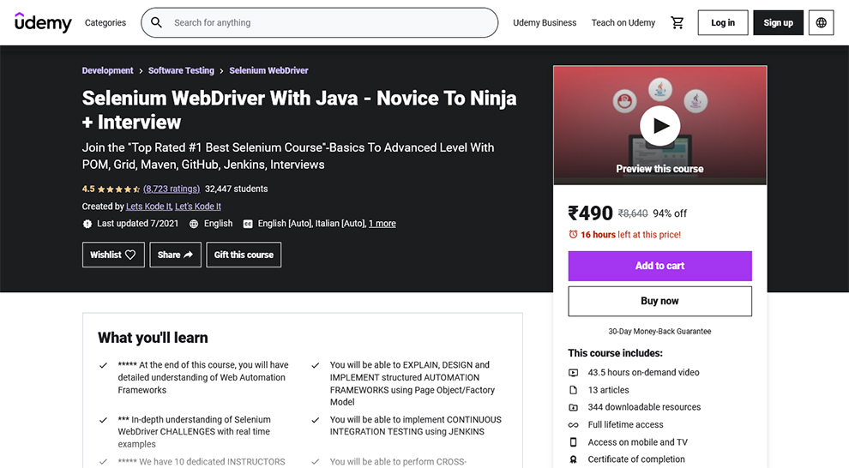
Task: Expand '1 more' caption languages
Action: (382, 224)
